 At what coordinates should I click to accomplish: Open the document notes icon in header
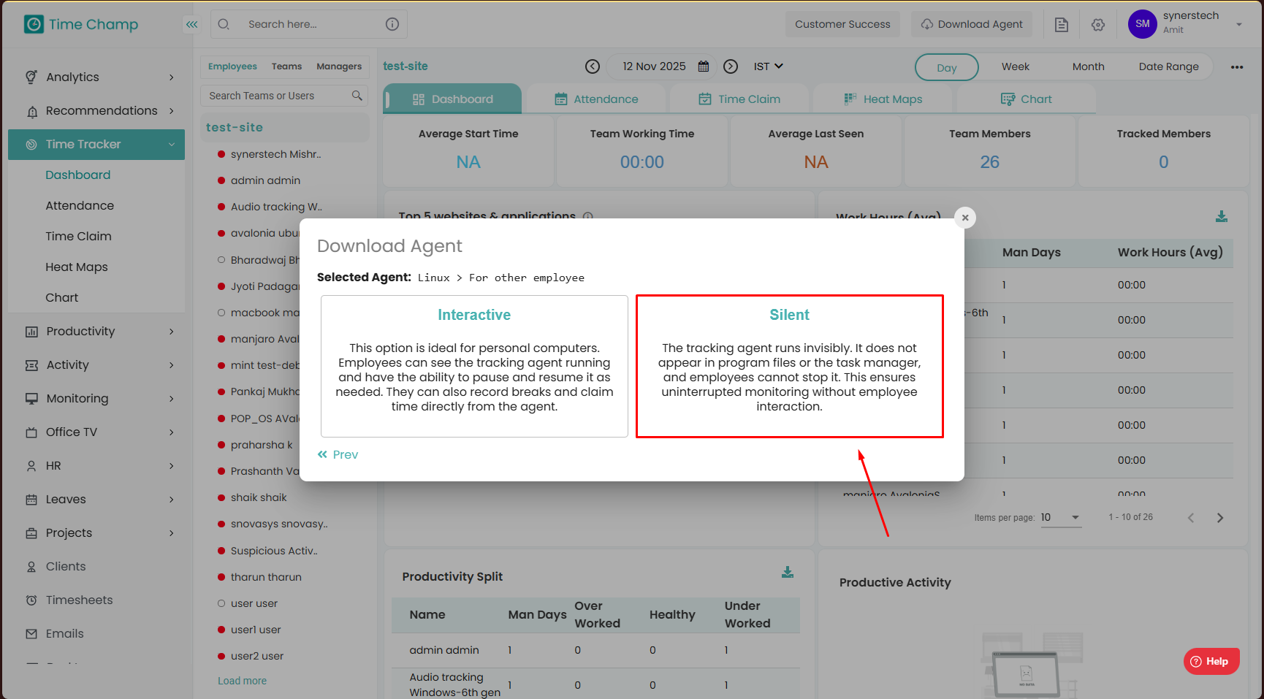pos(1062,25)
